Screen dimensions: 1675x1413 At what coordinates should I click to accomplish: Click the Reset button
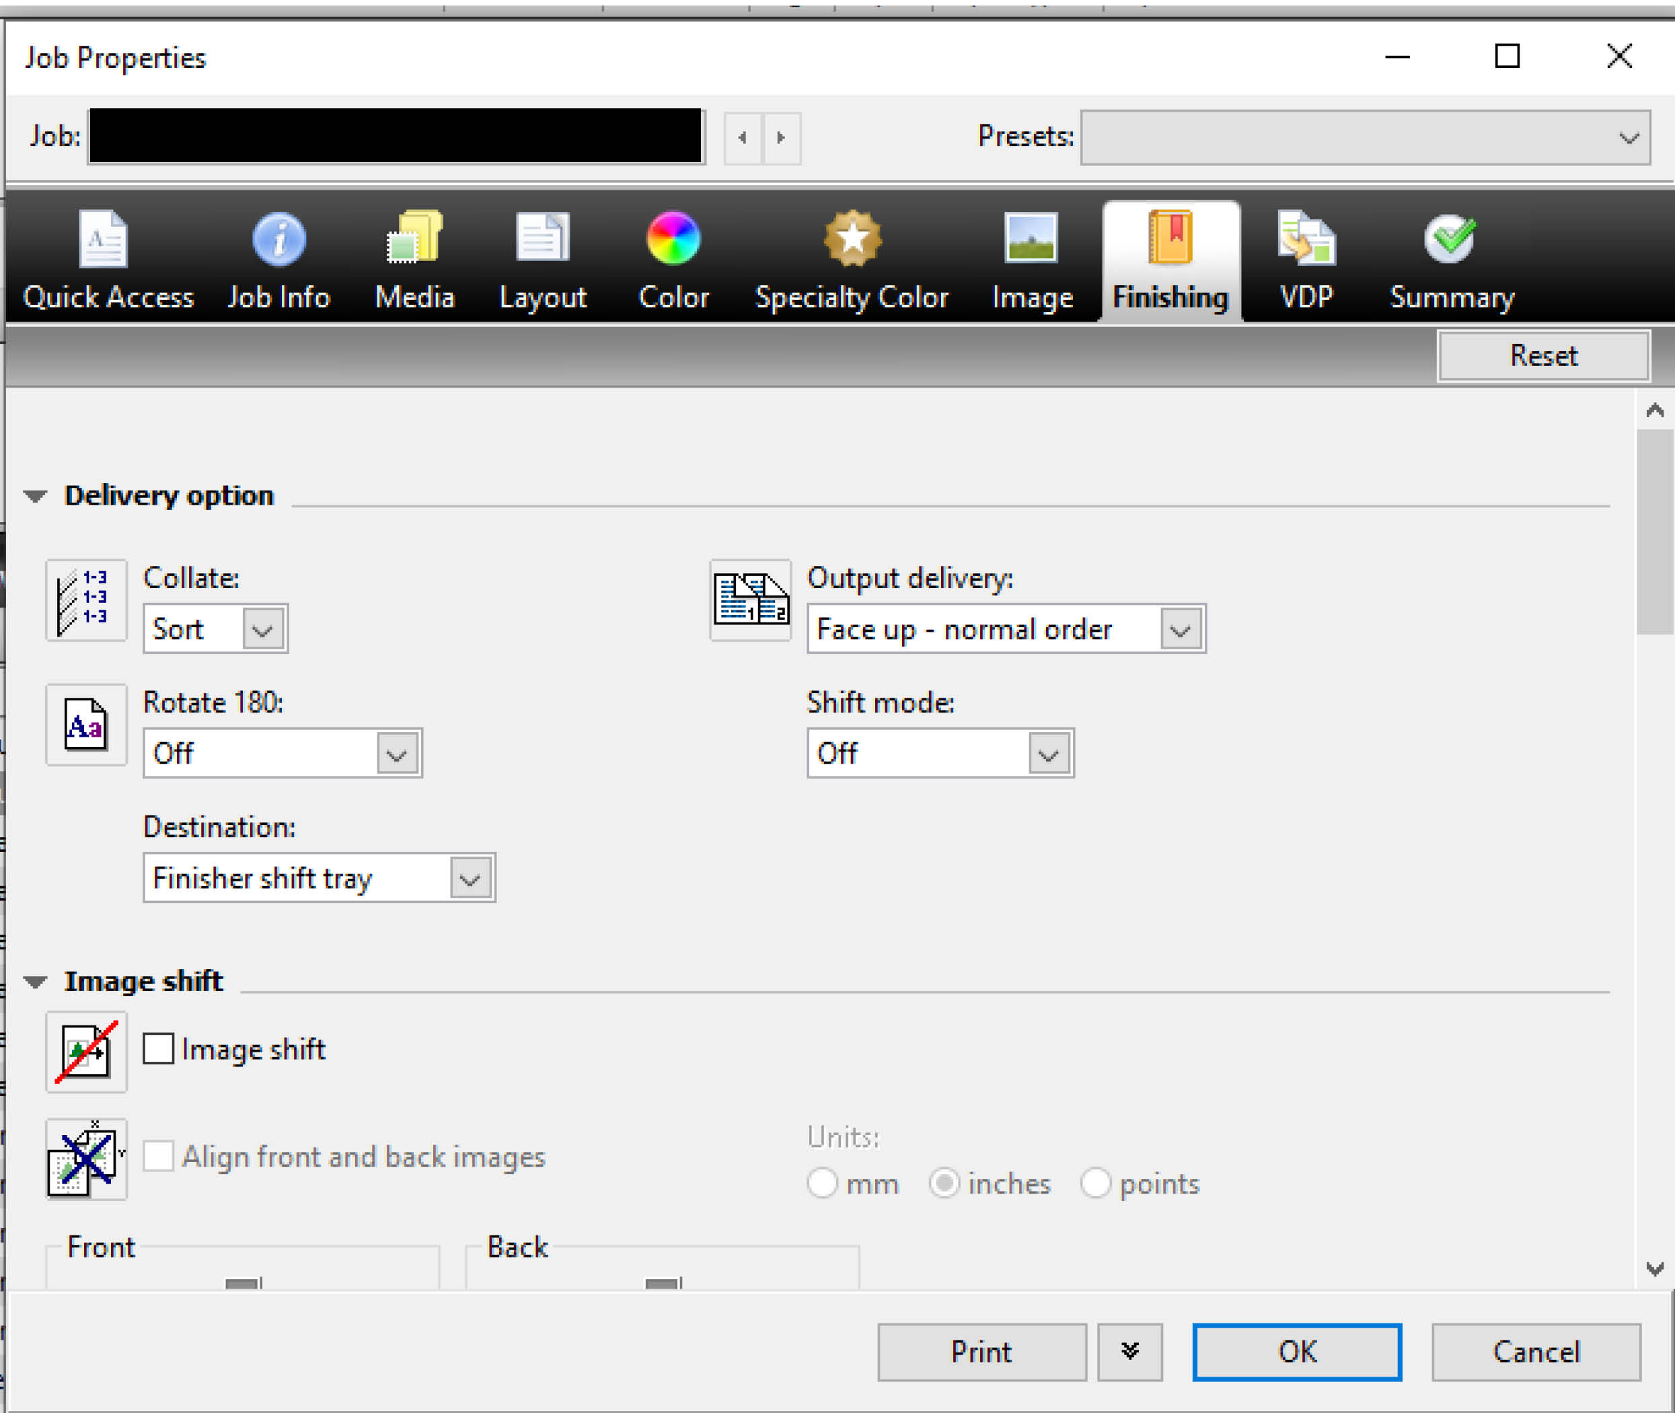click(1544, 356)
